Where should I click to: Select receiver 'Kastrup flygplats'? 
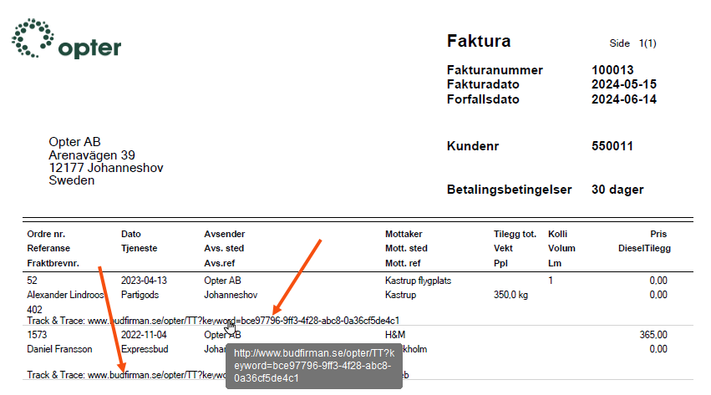[x=418, y=281]
